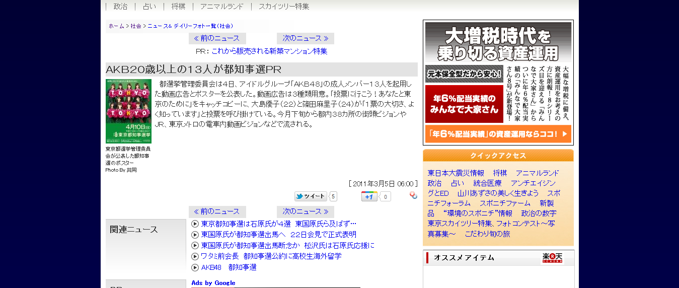Click the 大増税時代を乗り切る資産運用 ad banner headline
679x288 pixels.
[498, 43]
